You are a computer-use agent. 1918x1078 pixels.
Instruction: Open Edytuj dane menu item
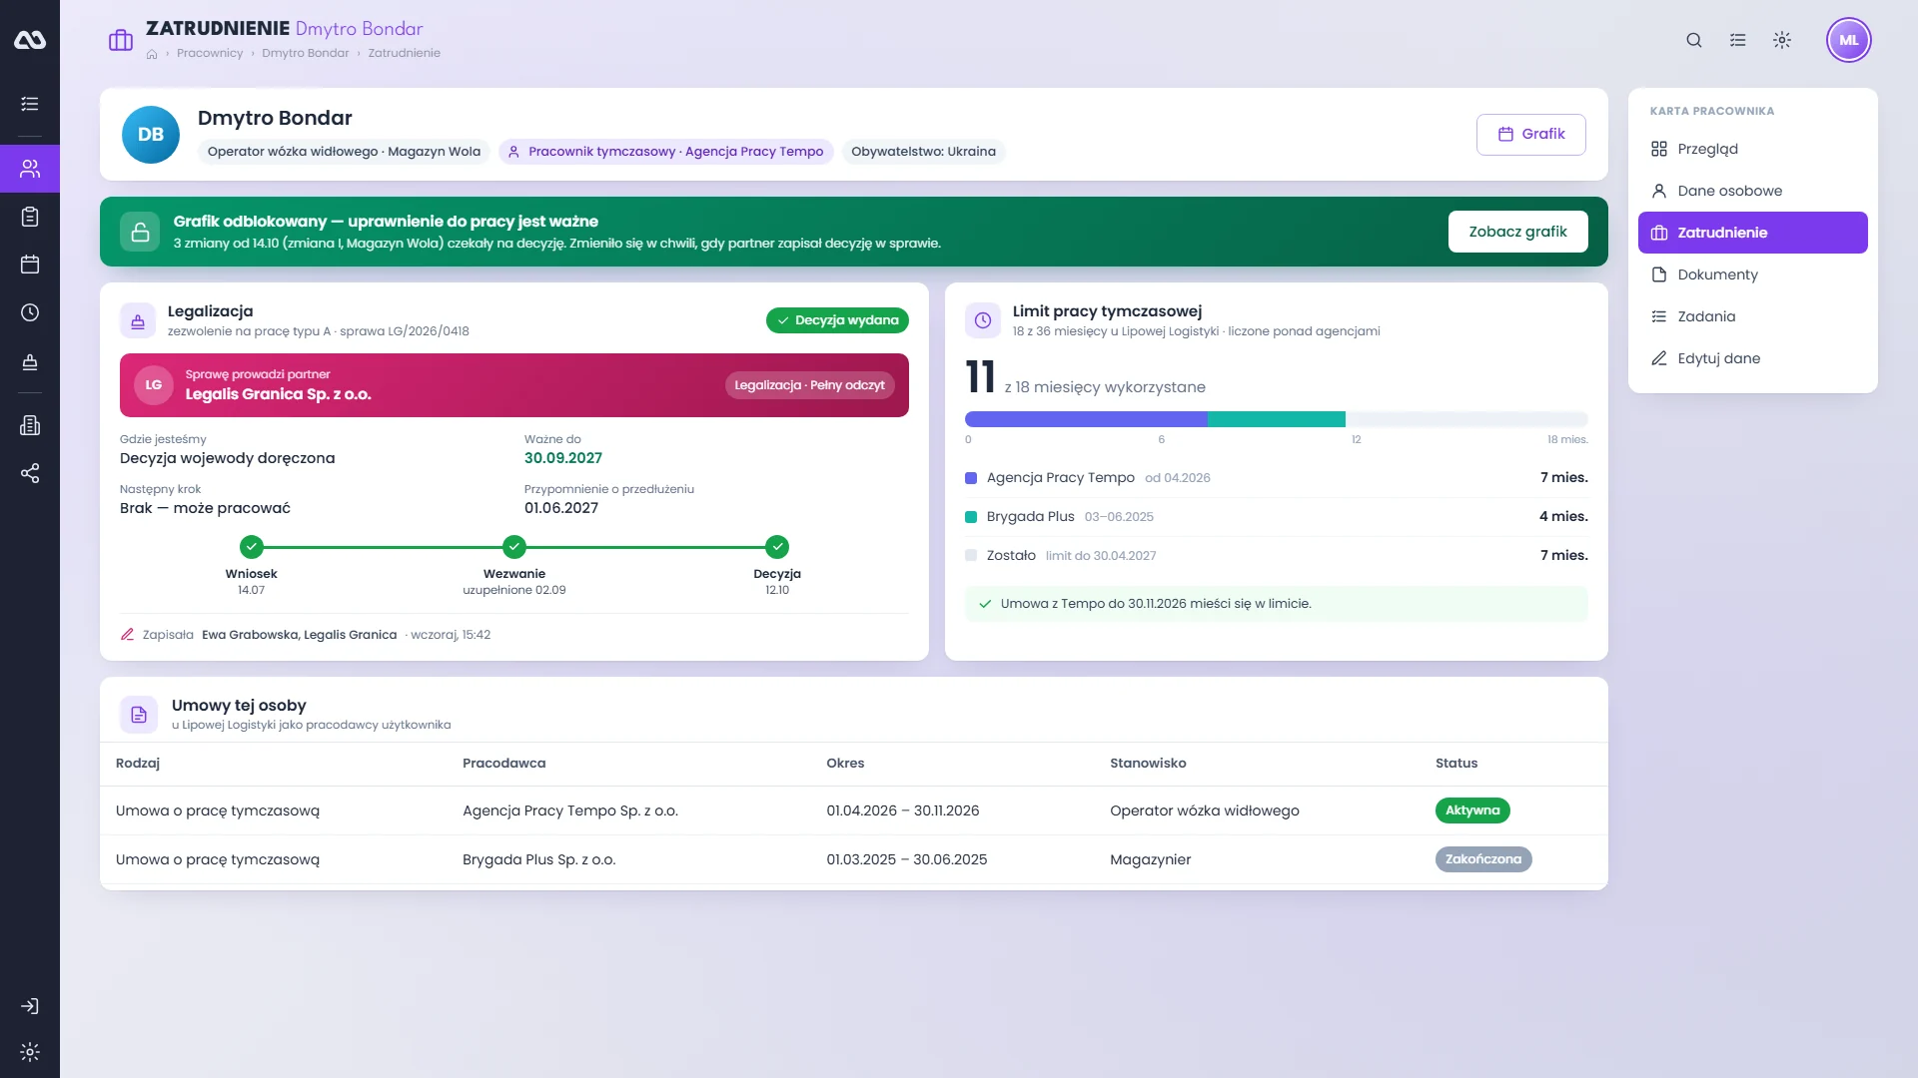(x=1752, y=358)
